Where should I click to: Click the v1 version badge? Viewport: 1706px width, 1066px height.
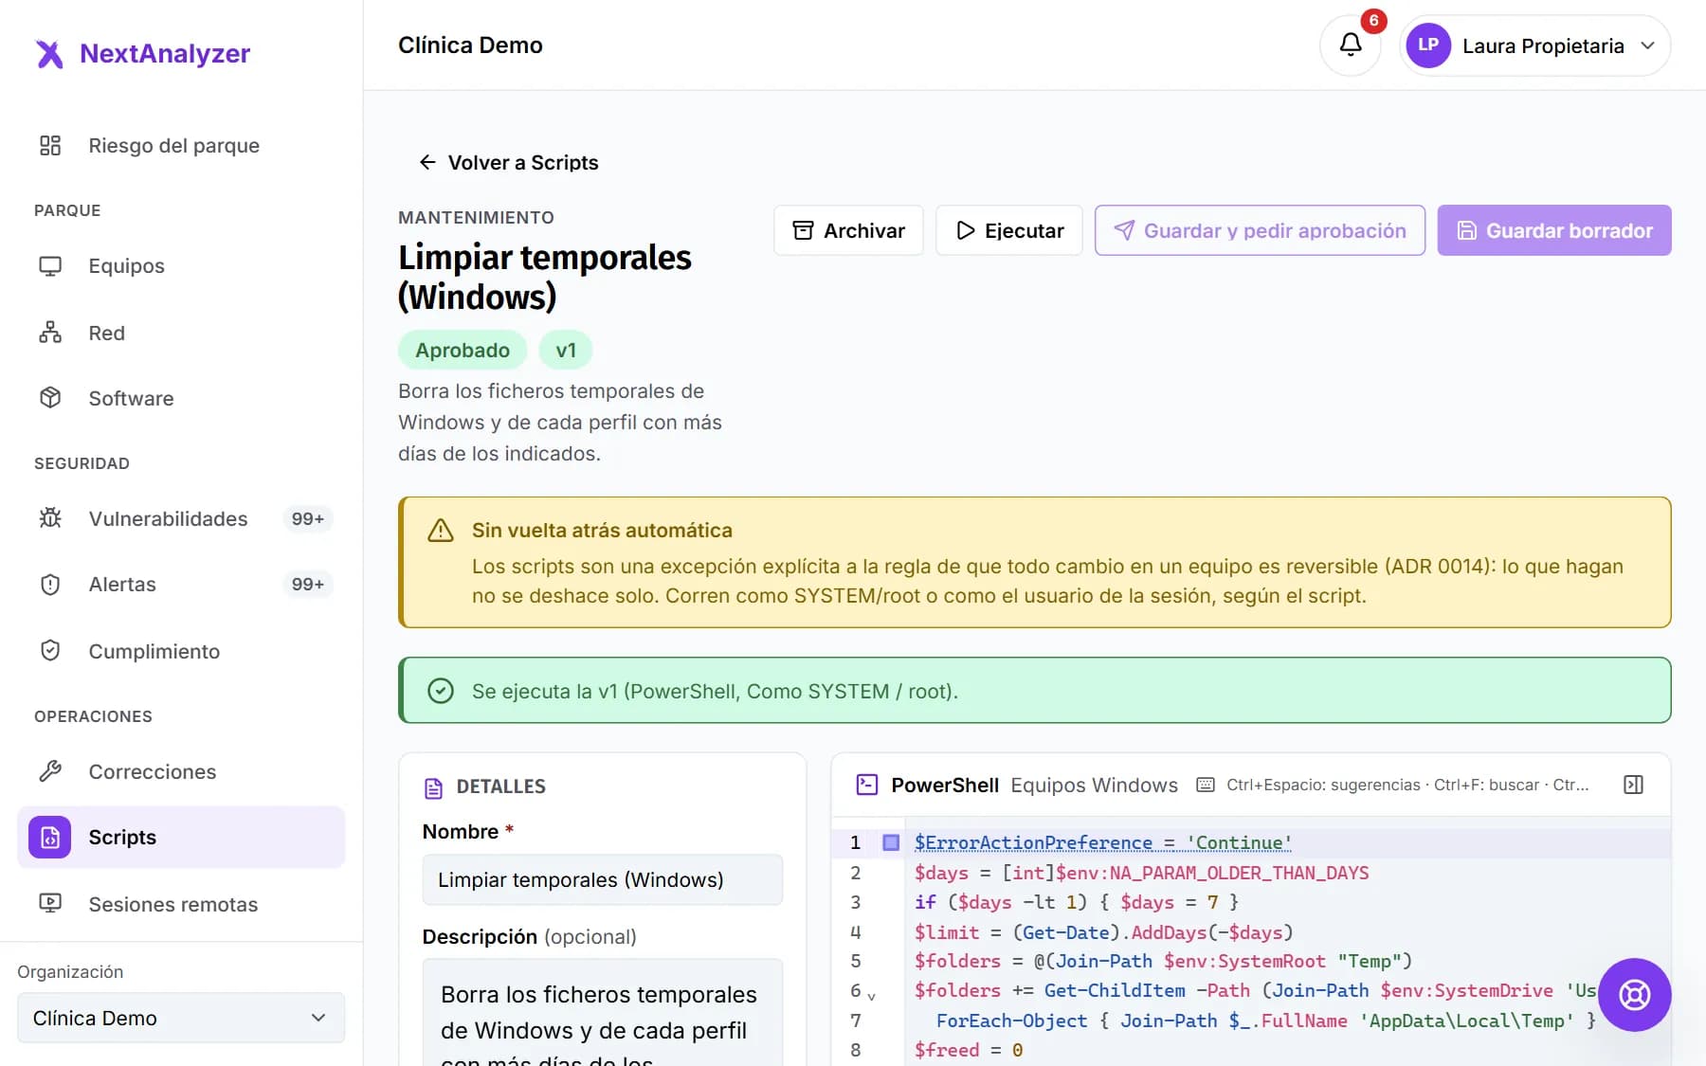point(566,350)
